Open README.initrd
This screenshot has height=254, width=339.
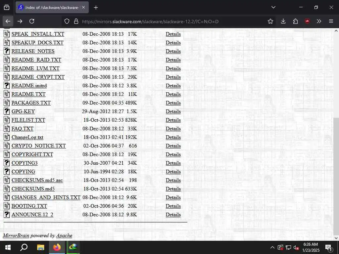(x=29, y=86)
